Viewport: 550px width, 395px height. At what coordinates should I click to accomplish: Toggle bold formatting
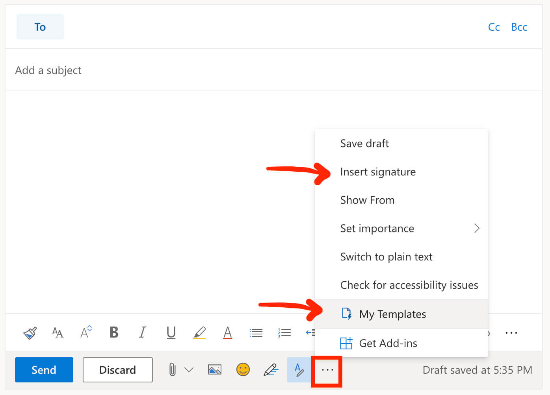coord(114,332)
